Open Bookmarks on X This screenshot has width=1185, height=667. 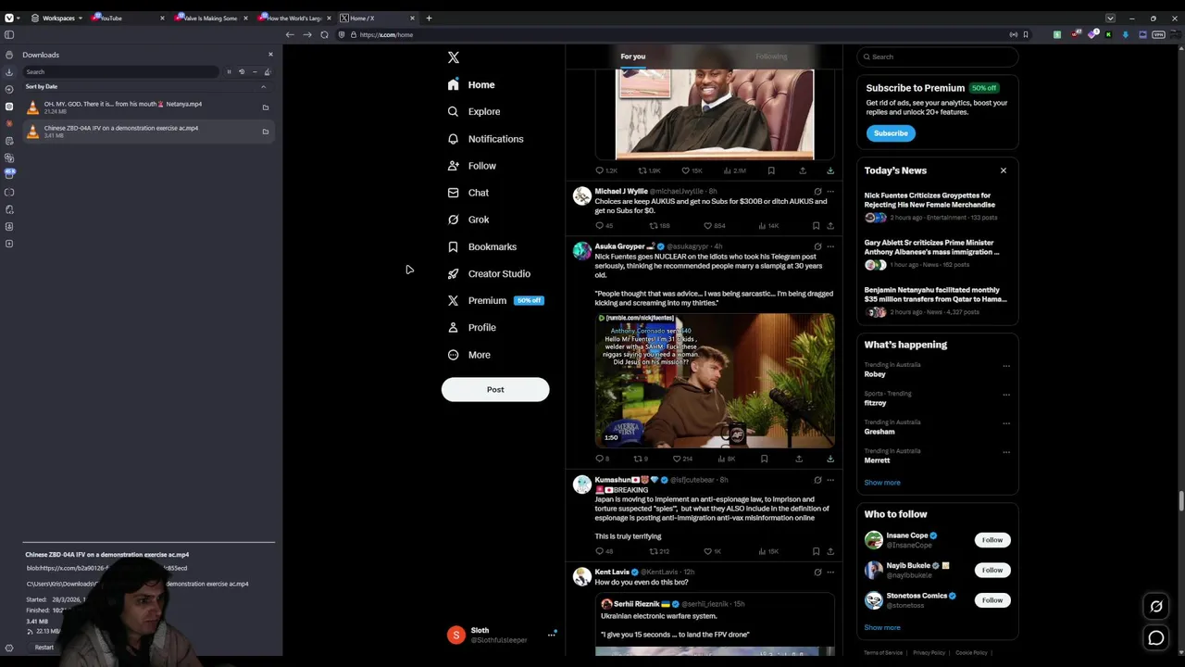point(482,246)
